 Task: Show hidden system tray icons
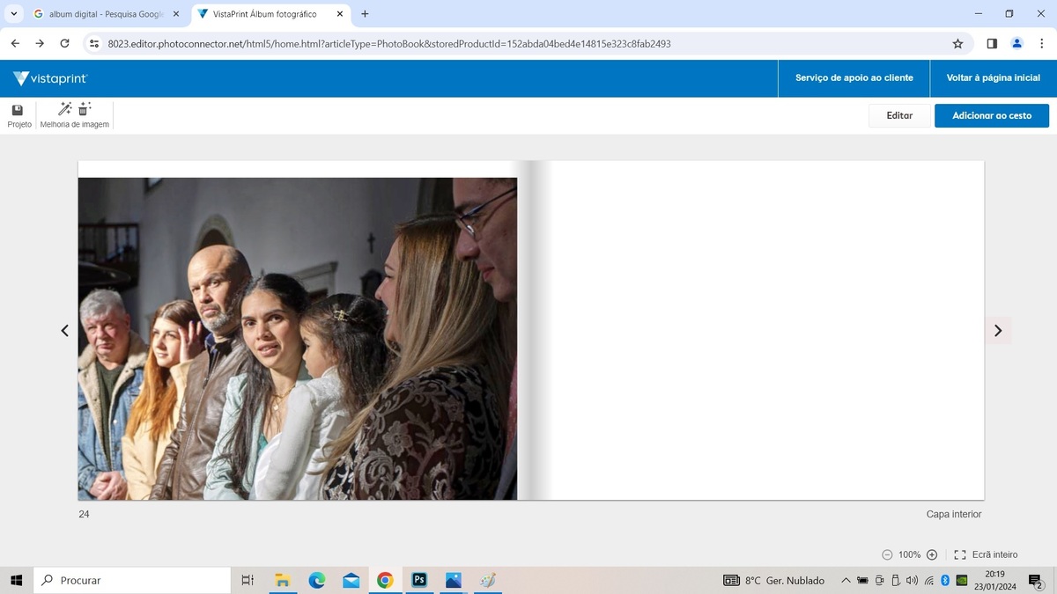pos(846,580)
